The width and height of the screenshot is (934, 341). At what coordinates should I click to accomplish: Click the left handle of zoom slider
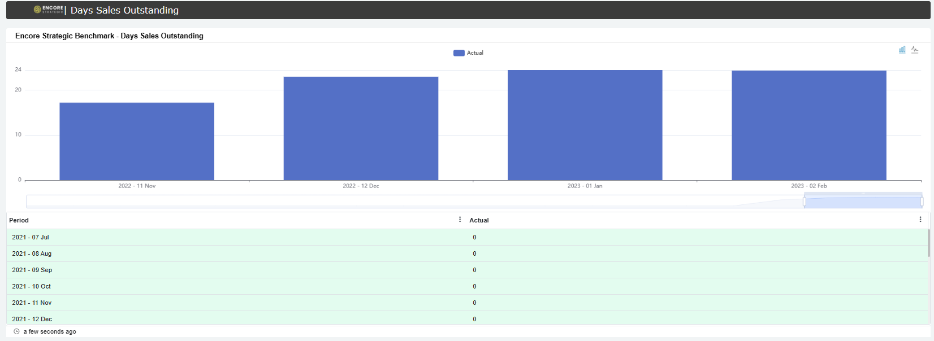click(804, 202)
